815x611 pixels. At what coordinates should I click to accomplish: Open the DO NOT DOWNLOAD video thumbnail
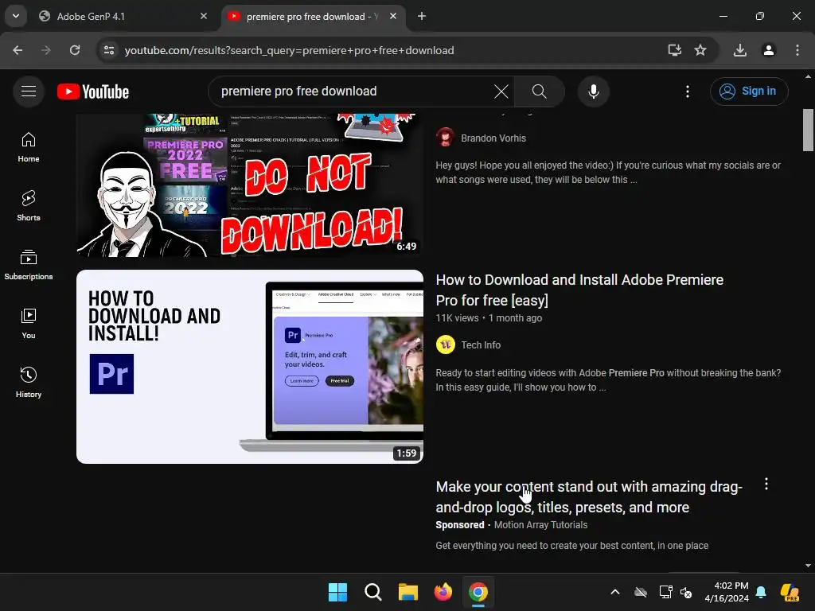[x=250, y=185]
